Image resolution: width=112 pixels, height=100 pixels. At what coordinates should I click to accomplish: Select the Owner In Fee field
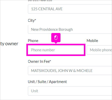[70, 70]
